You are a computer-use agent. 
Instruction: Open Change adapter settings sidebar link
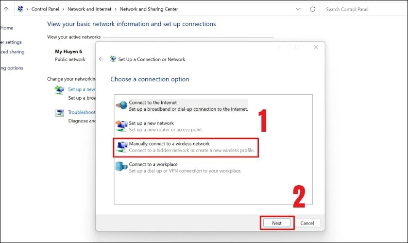[x=11, y=42]
